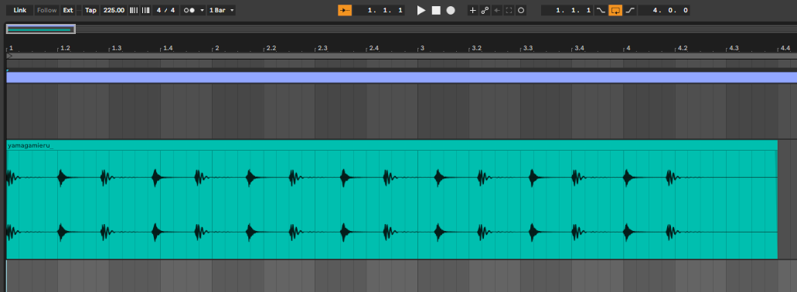Select the loop length 4. 0. 0 field
Viewport: 797px width, 292px height.
click(x=664, y=10)
